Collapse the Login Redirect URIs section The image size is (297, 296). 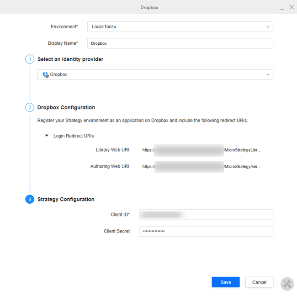pos(47,136)
